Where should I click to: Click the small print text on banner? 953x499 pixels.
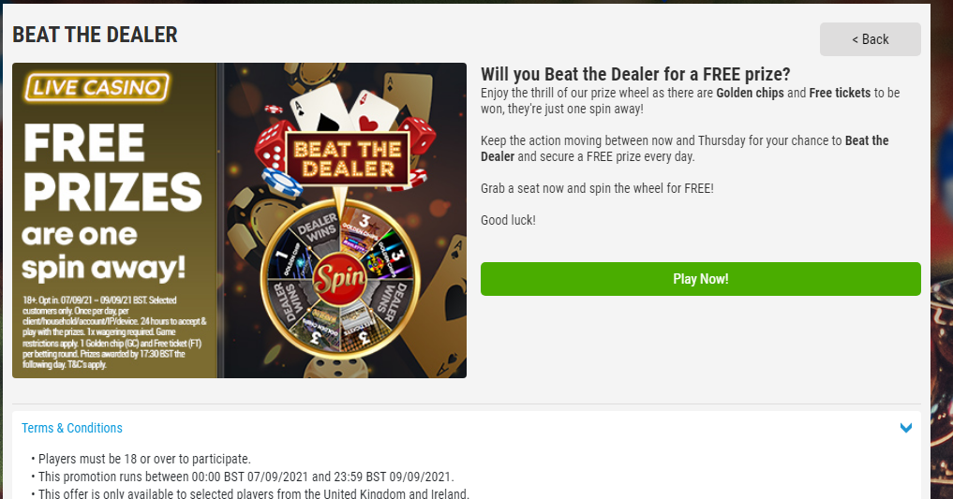click(x=113, y=332)
